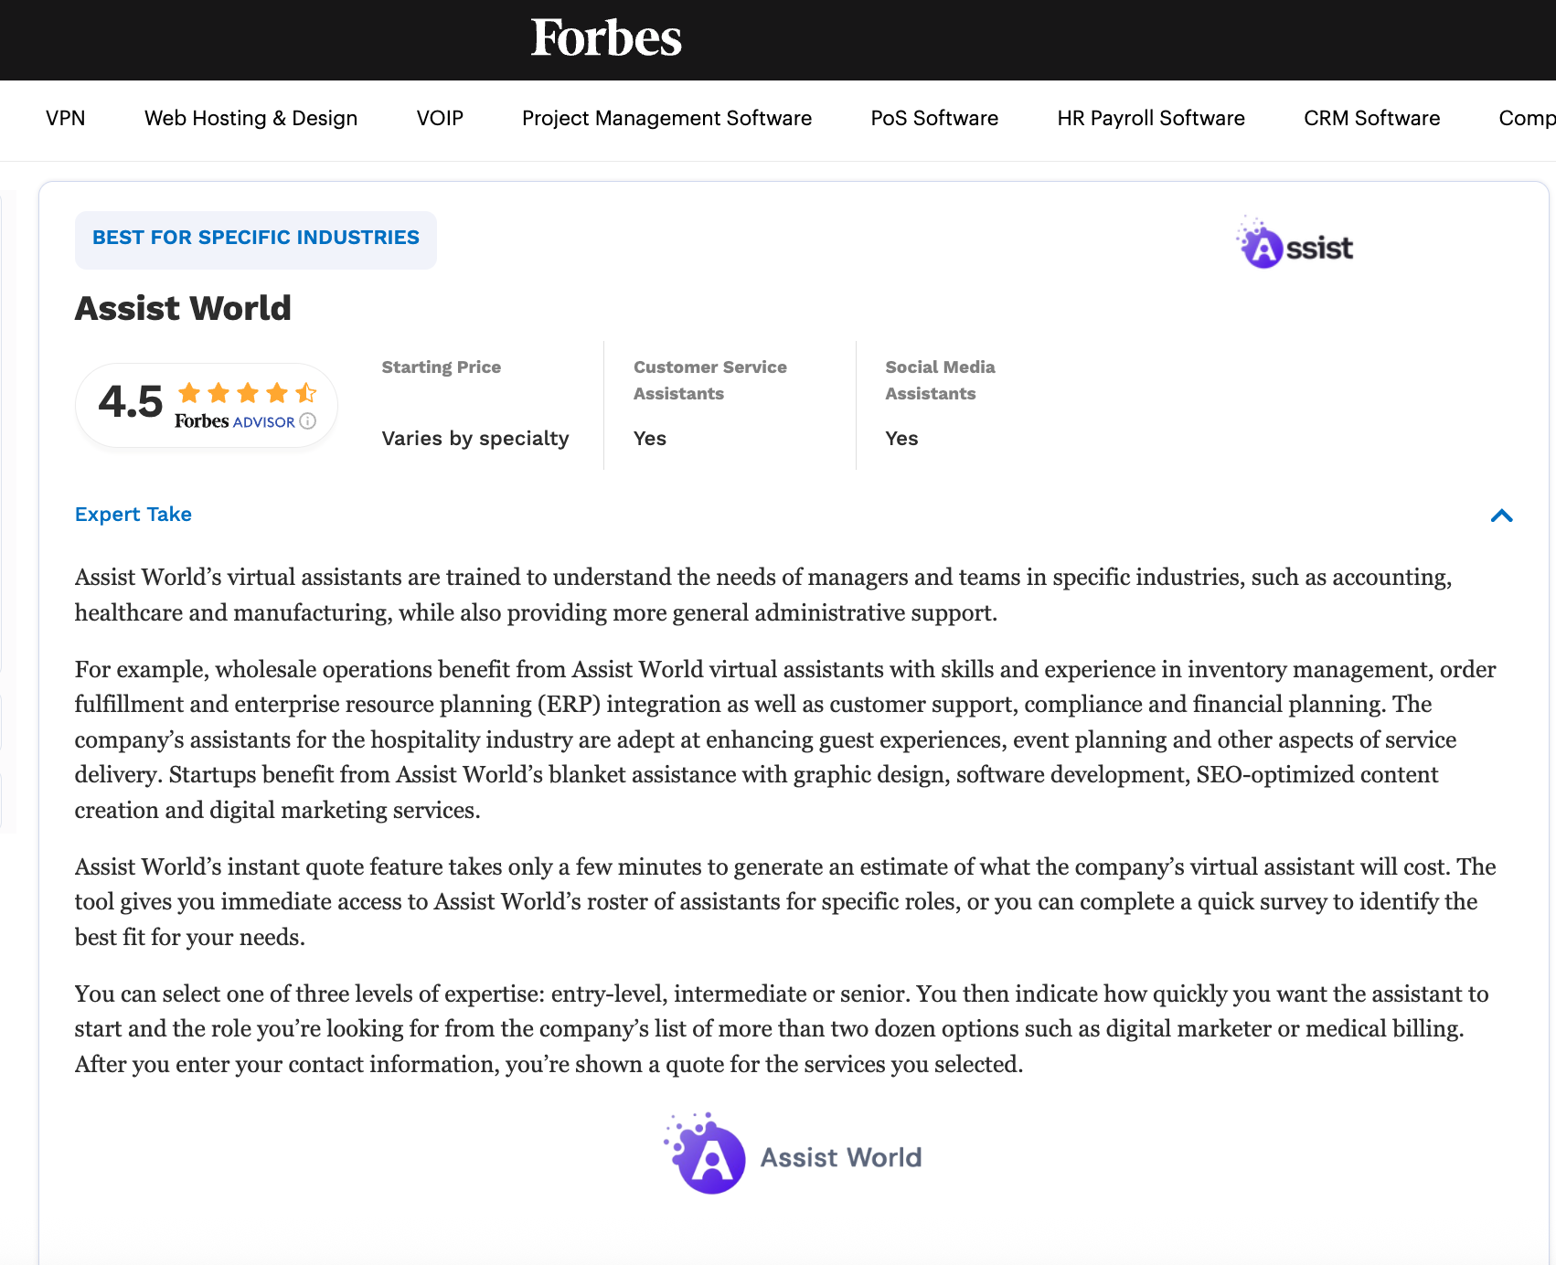Open the Project Management Software category
Viewport: 1556px width, 1265px height.
click(666, 118)
